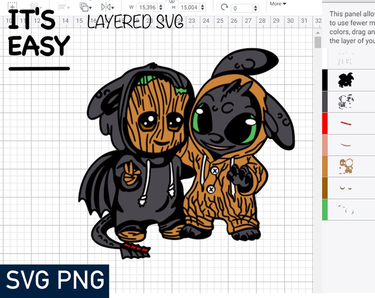Select the red tail-stripe layer thumbnail

pos(346,123)
